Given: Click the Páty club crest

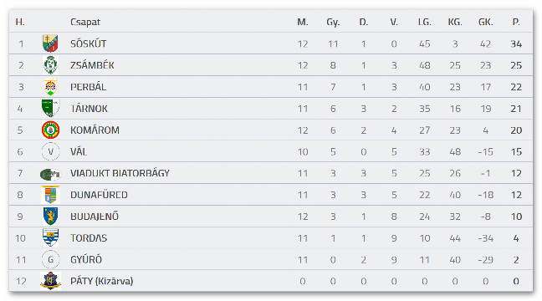Looking at the screenshot, I should point(50,281).
